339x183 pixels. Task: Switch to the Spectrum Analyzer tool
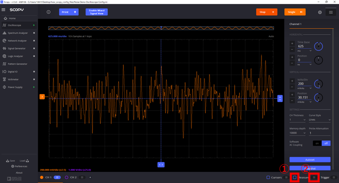coord(18,33)
